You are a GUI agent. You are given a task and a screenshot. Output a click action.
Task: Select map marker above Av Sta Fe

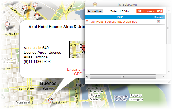click(x=7, y=26)
